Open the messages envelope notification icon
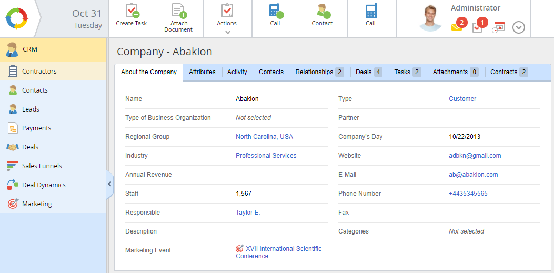The width and height of the screenshot is (554, 273). (x=457, y=27)
